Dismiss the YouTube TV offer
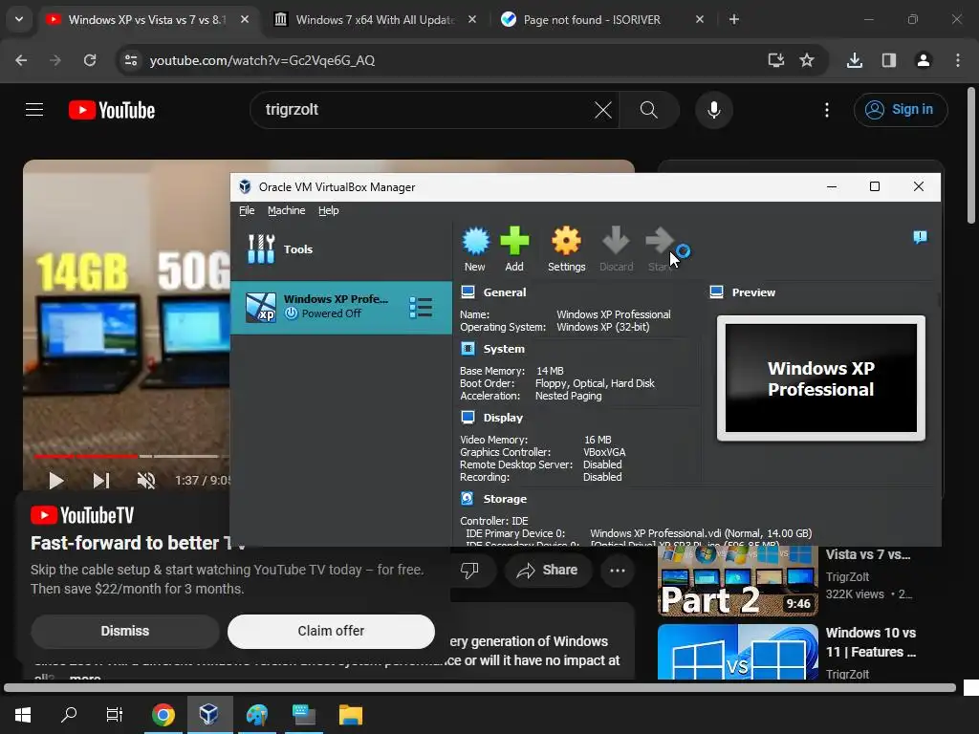Screen dimensions: 979x734 pos(125,631)
